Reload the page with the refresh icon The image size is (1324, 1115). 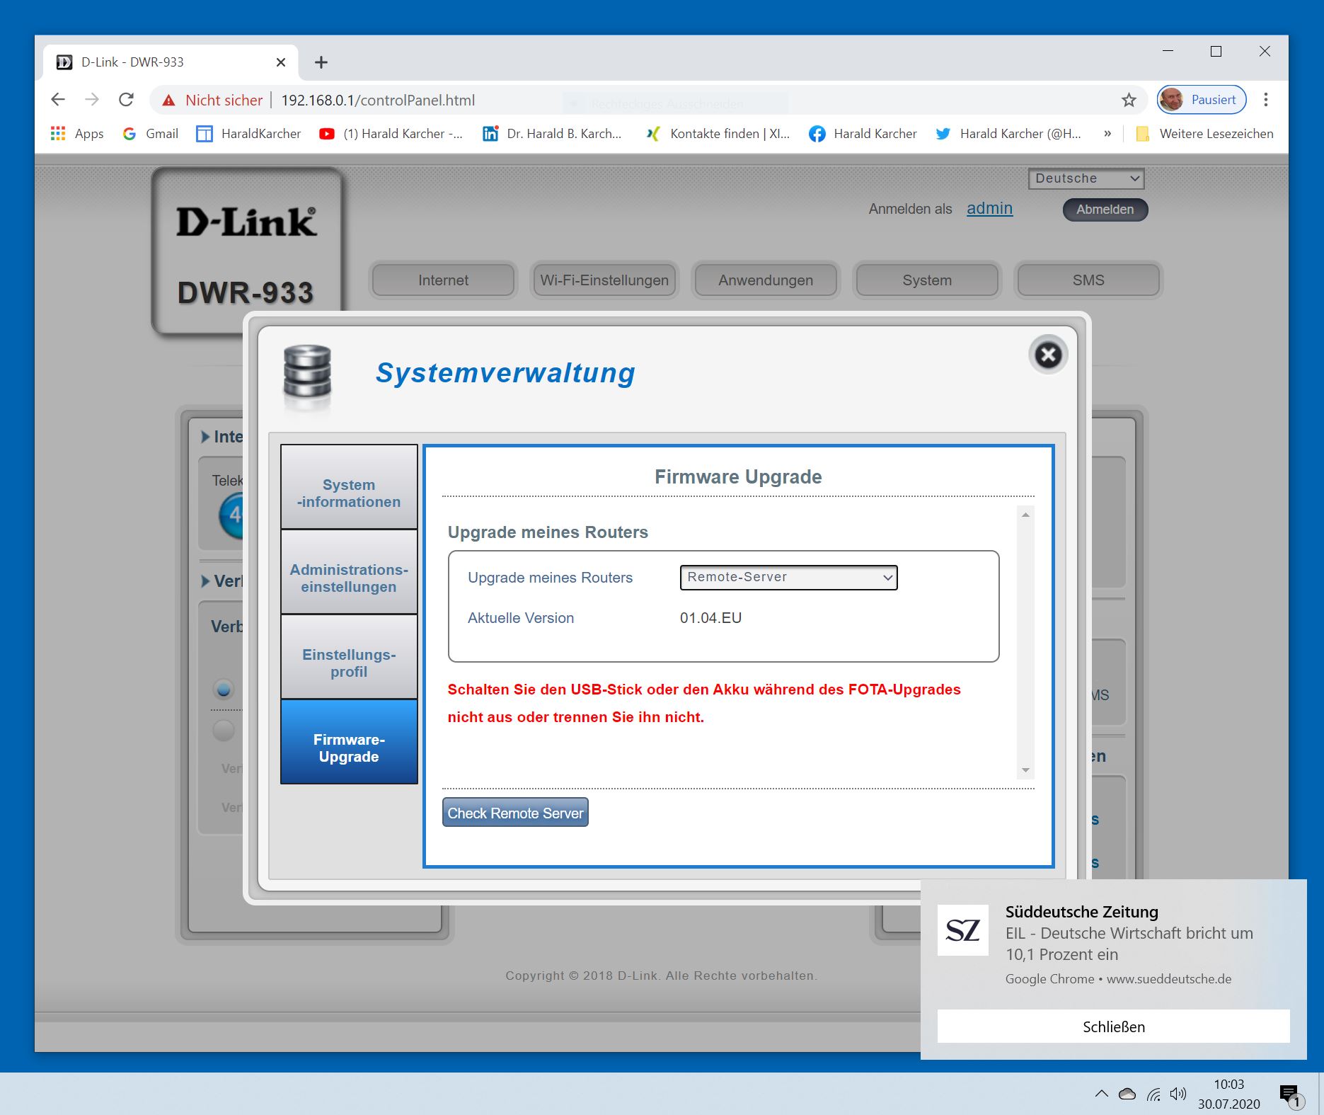[126, 100]
